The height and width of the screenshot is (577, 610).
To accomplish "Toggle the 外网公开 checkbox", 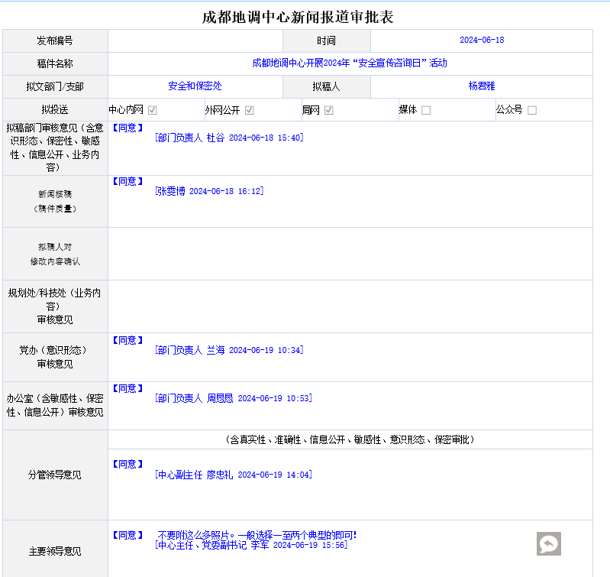I will (x=250, y=110).
